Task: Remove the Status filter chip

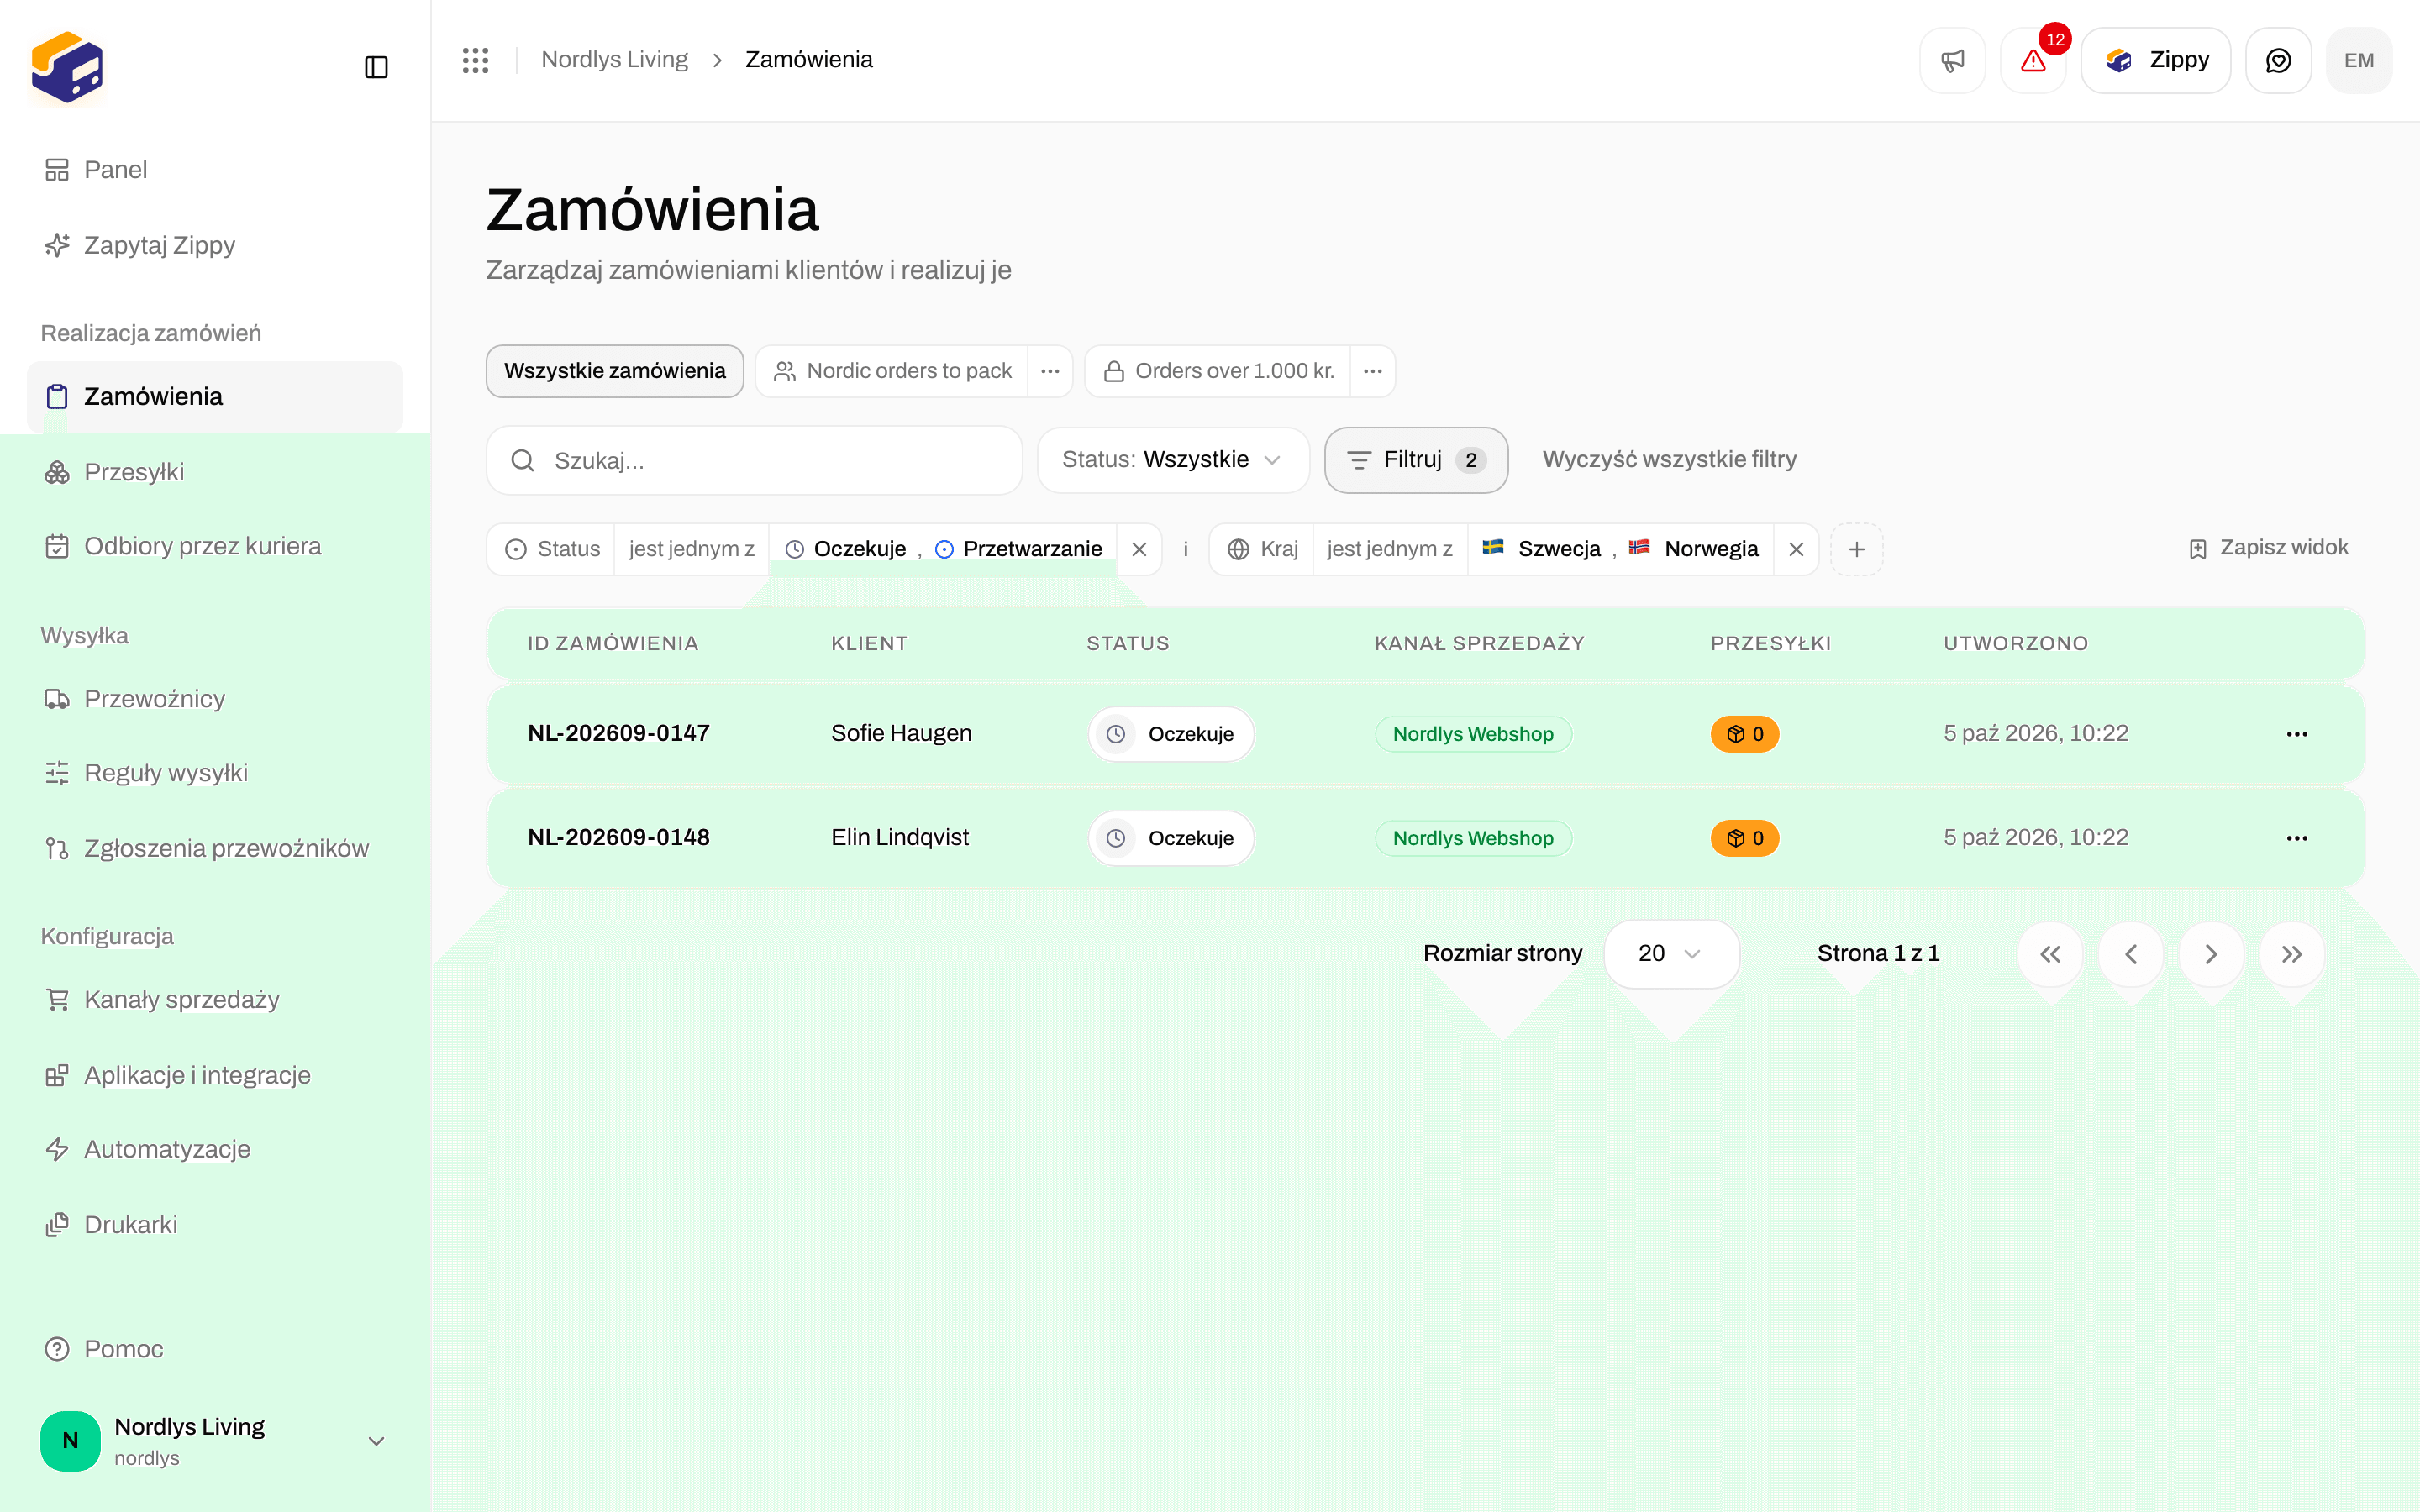Action: 1139,549
